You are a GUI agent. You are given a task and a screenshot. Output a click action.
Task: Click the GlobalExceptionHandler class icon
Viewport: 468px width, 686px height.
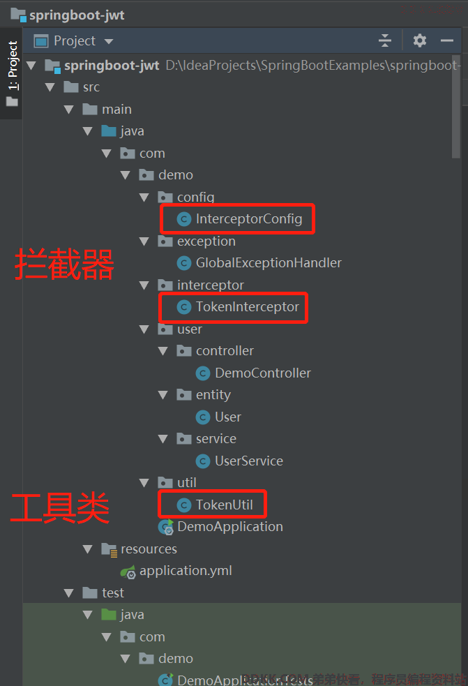click(184, 263)
